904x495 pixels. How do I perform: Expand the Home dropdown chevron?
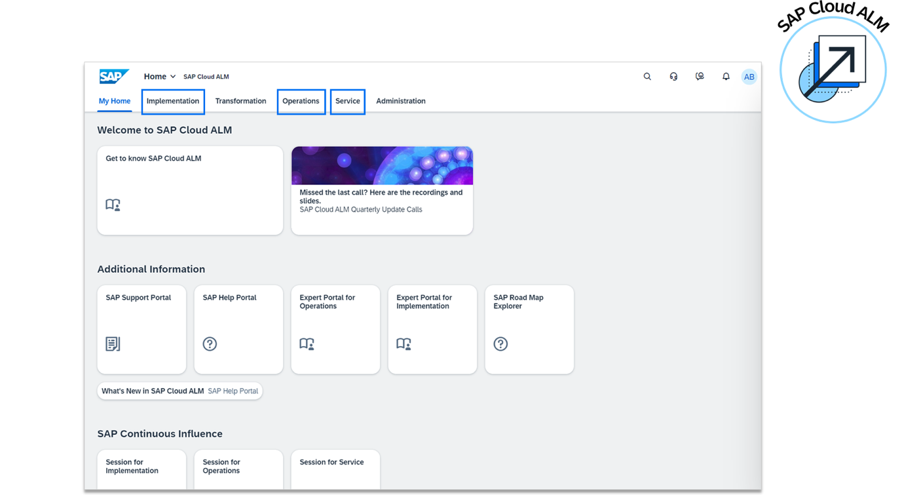click(x=173, y=77)
